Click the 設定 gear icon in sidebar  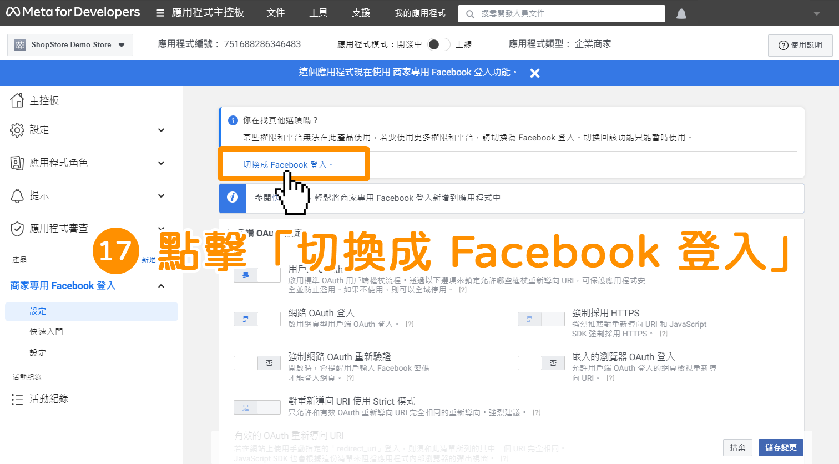17,130
